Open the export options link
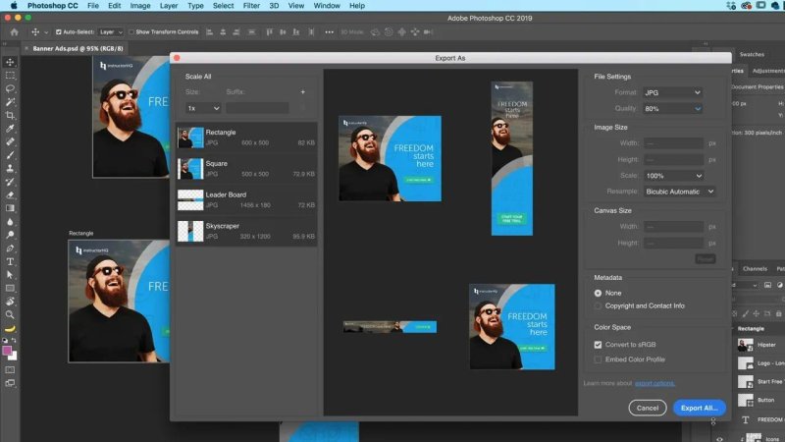 click(654, 383)
